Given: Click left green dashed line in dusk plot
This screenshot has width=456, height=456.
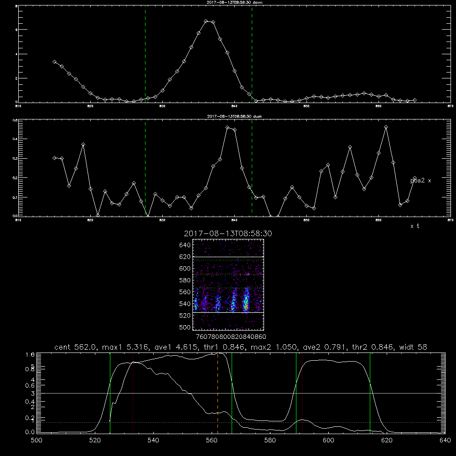Looking at the screenshot, I should tap(145, 168).
